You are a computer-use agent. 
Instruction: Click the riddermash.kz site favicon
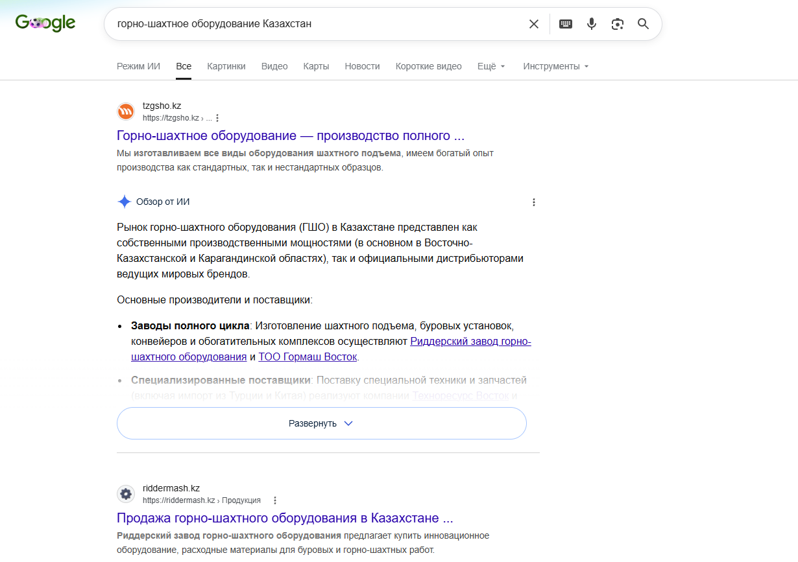(x=126, y=494)
